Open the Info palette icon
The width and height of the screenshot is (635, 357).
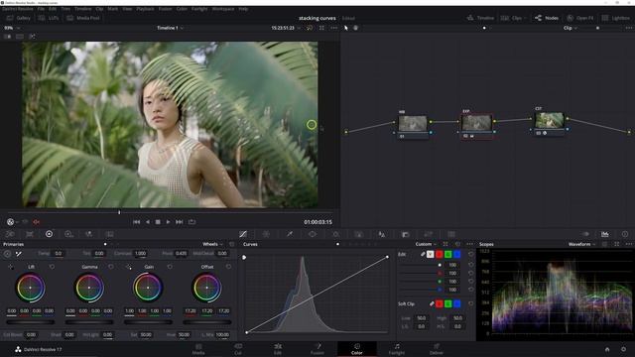[625, 234]
